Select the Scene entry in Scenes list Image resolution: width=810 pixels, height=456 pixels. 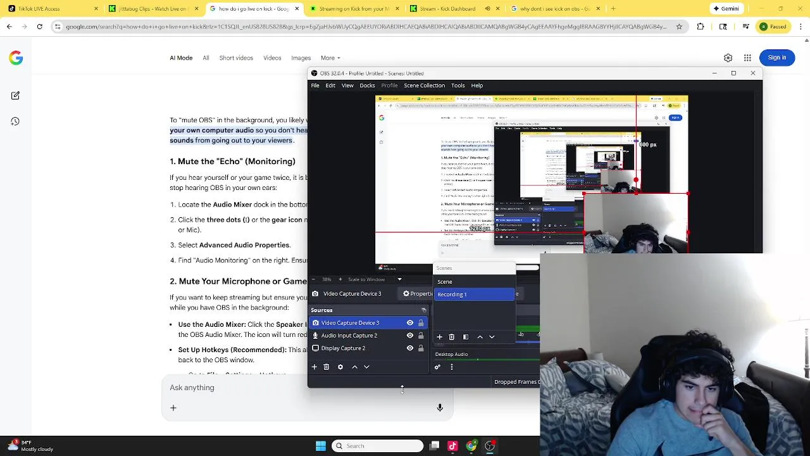pos(475,282)
